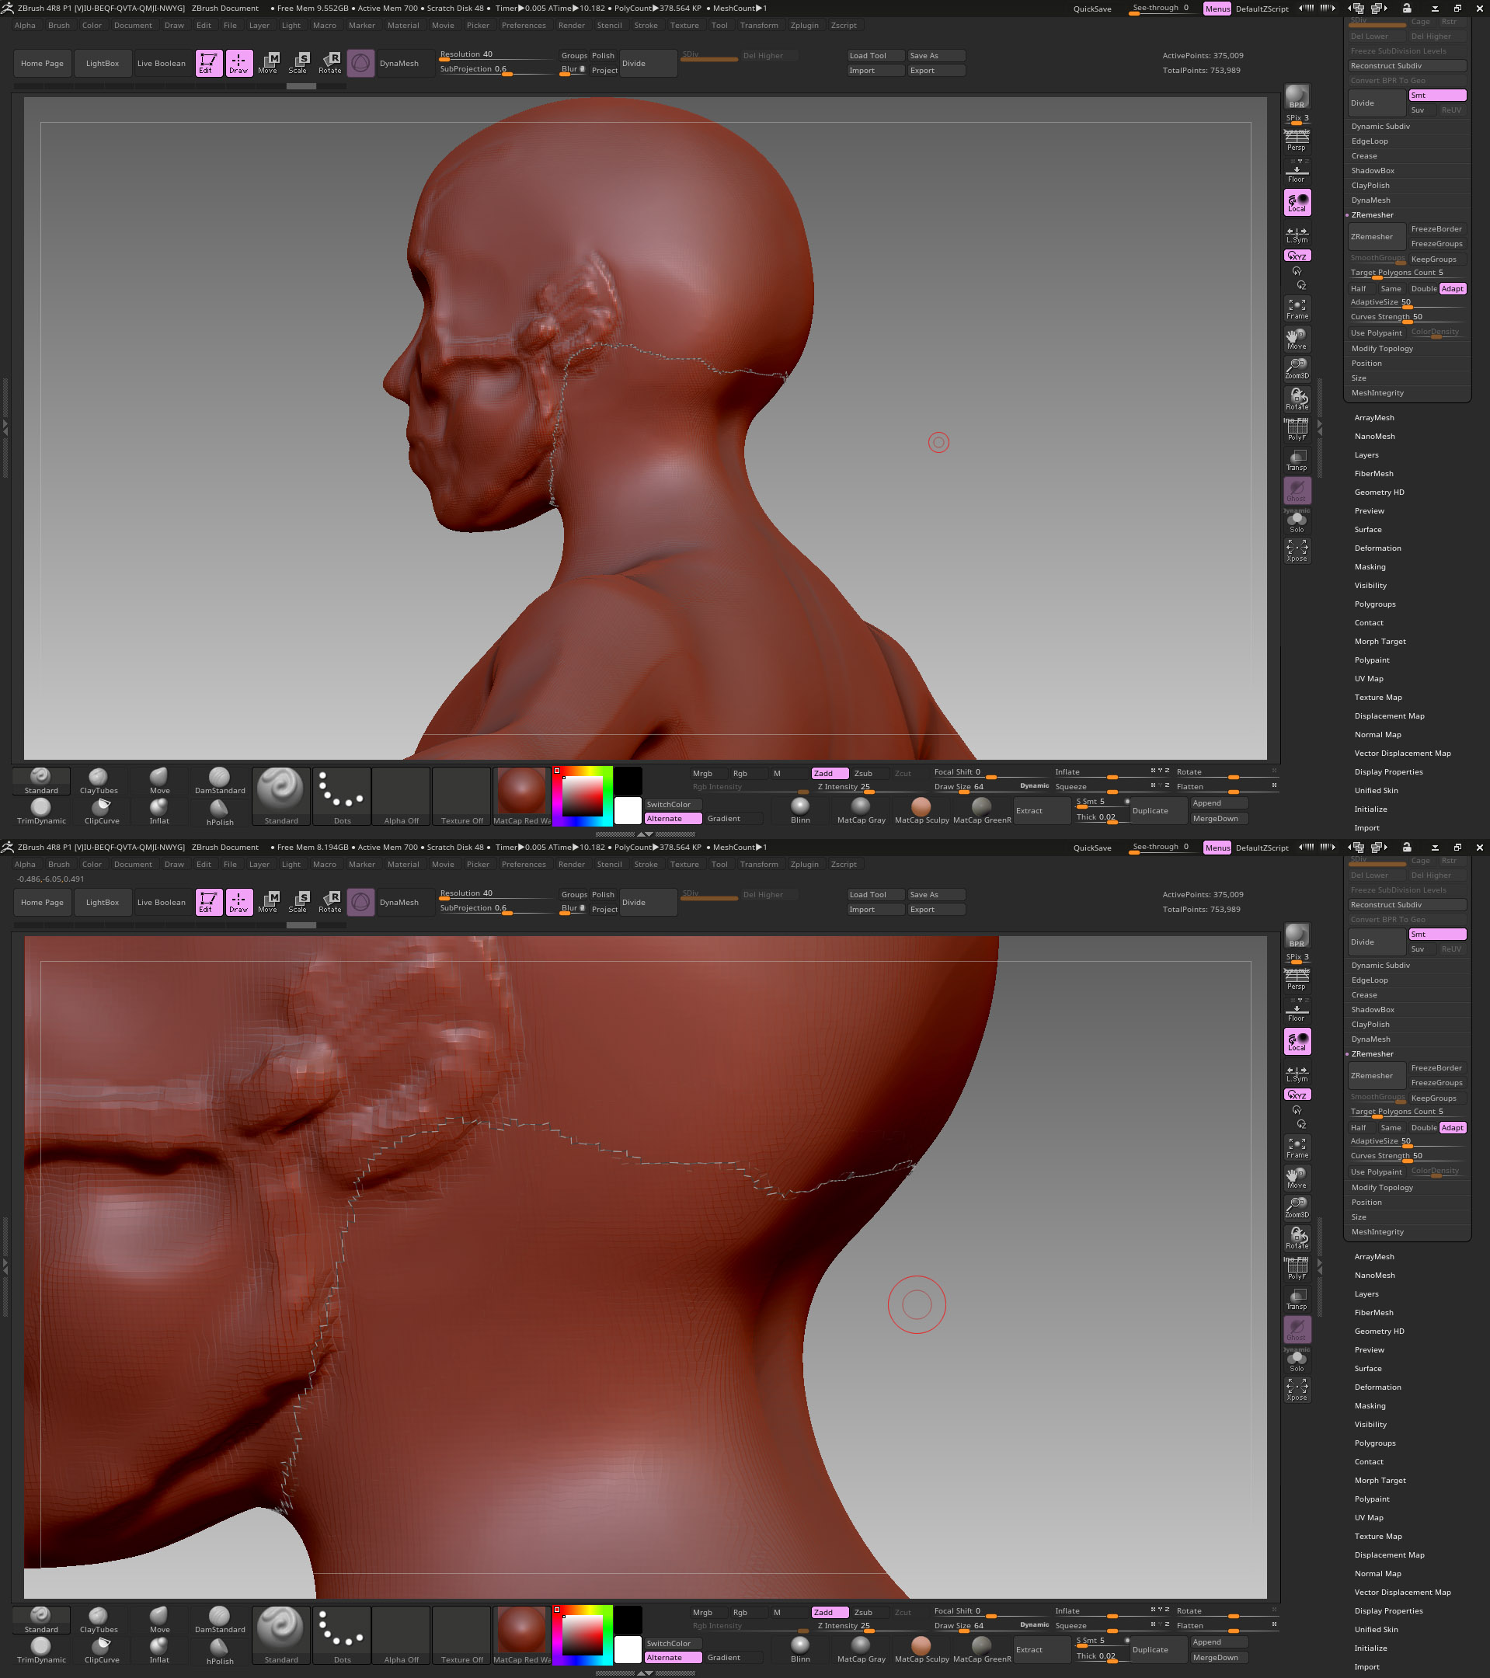This screenshot has width=1490, height=1678.
Task: Select the TrimDynamic brush in top window
Action: coord(41,811)
